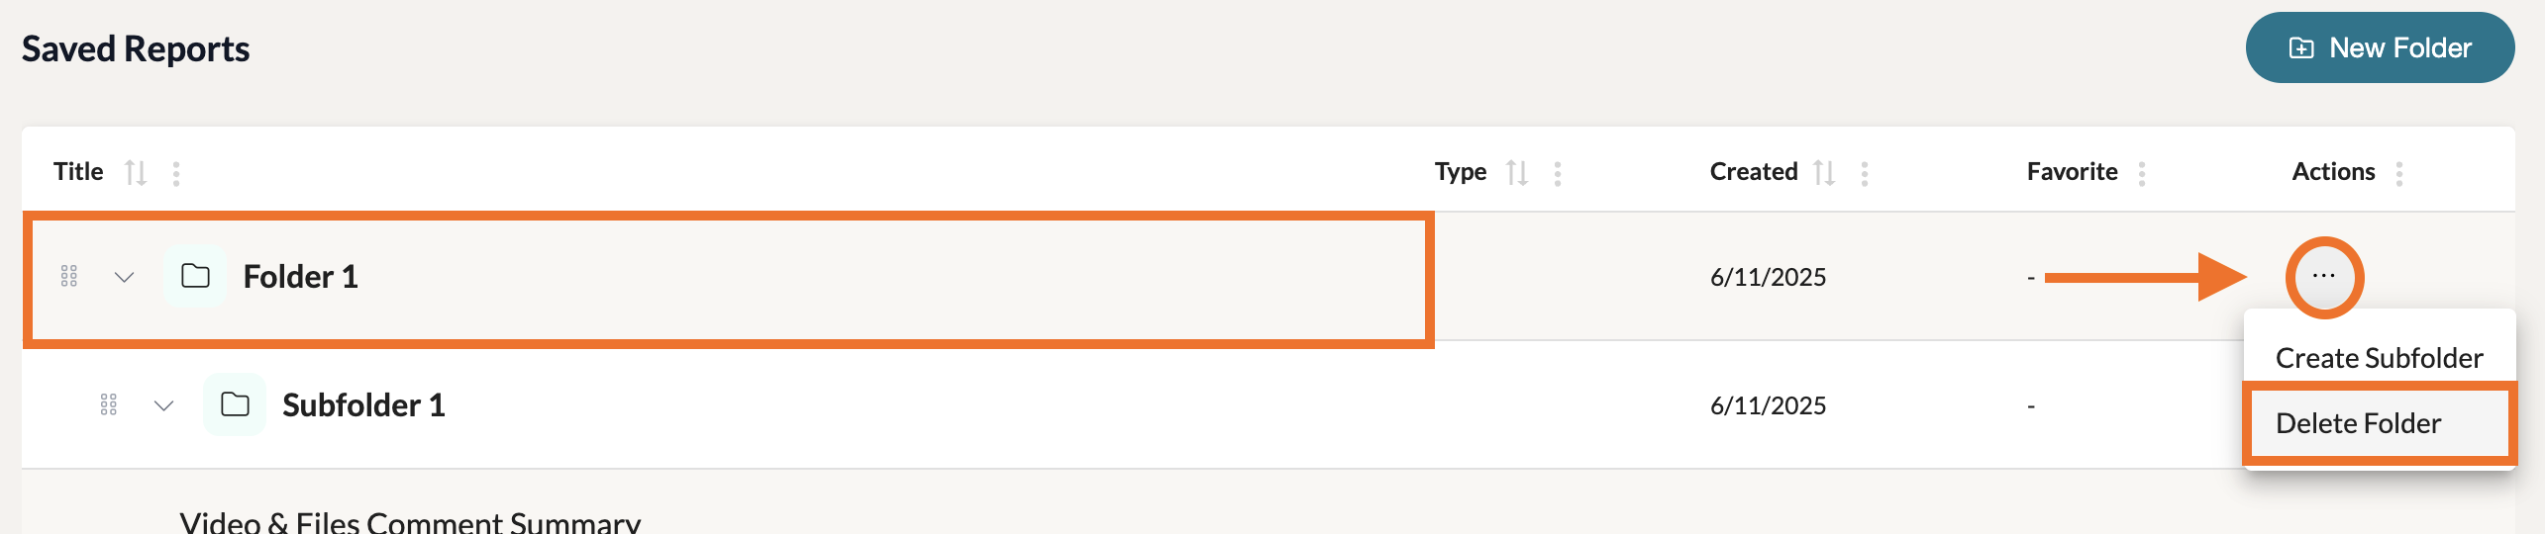The width and height of the screenshot is (2545, 534).
Task: Open the Video & Files Comment Summary report
Action: point(410,521)
